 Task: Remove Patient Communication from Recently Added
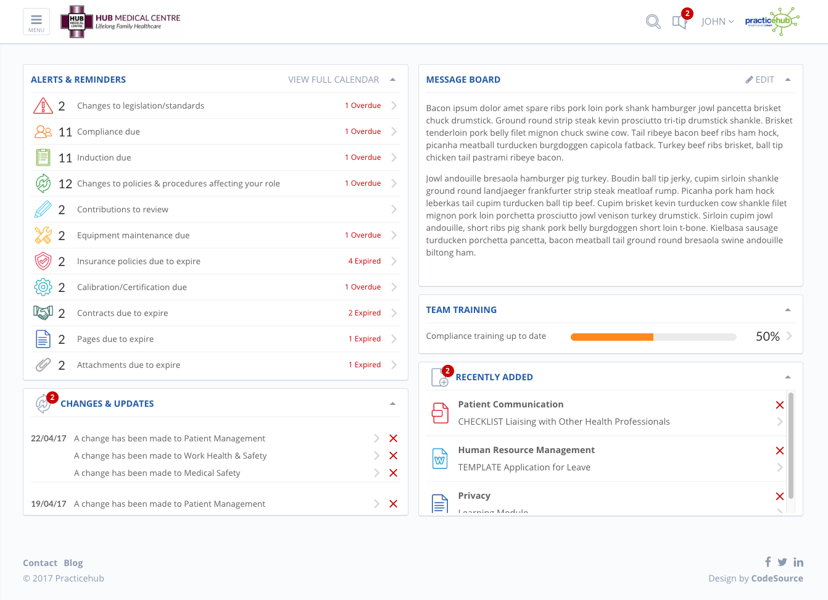pos(779,405)
